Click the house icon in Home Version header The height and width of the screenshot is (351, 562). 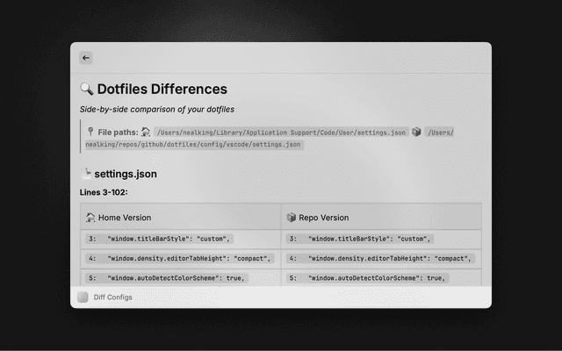point(90,218)
